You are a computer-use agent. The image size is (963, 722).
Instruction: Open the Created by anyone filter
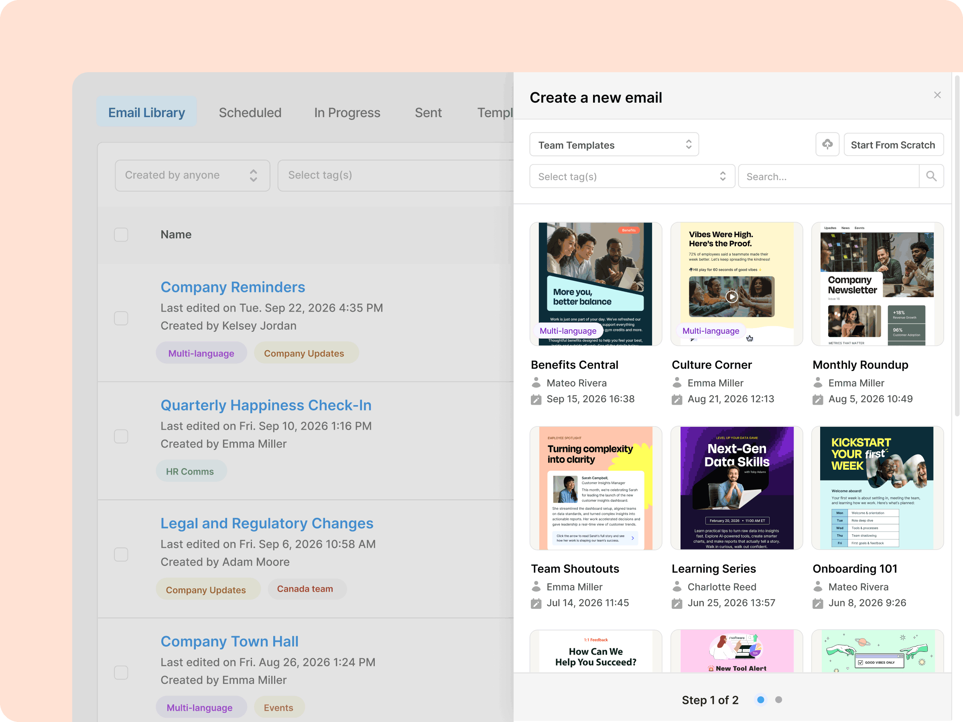192,175
